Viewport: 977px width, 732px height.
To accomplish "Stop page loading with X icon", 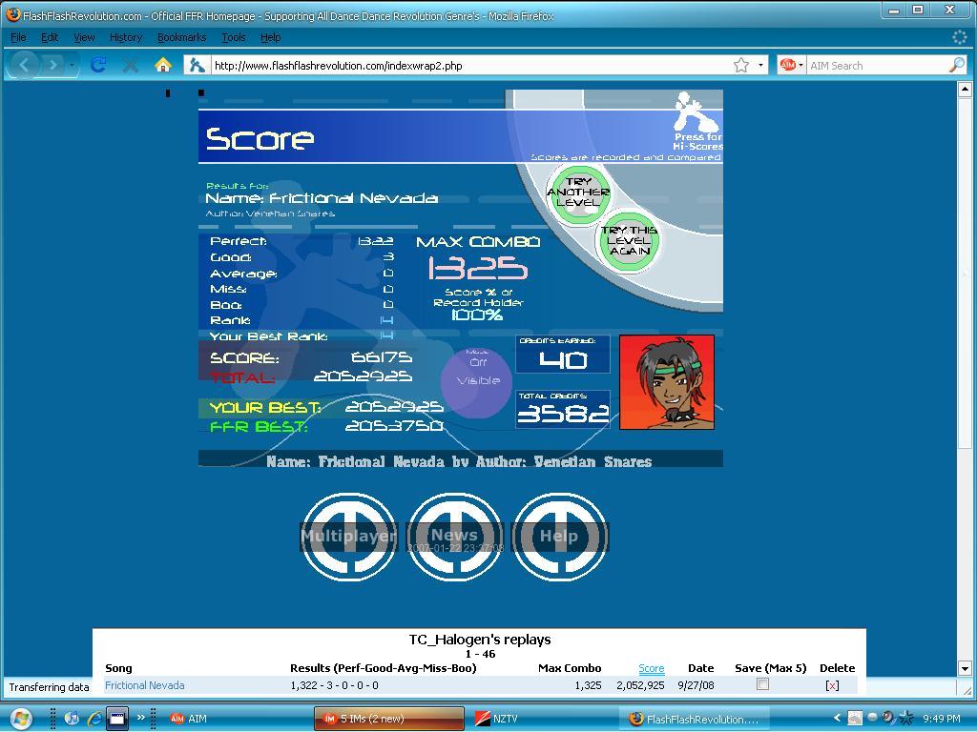I will [x=130, y=65].
